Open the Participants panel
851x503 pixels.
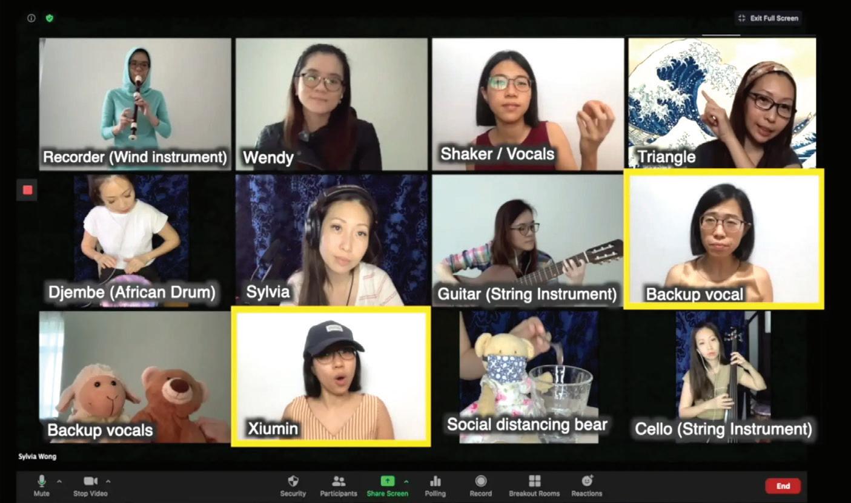click(339, 481)
